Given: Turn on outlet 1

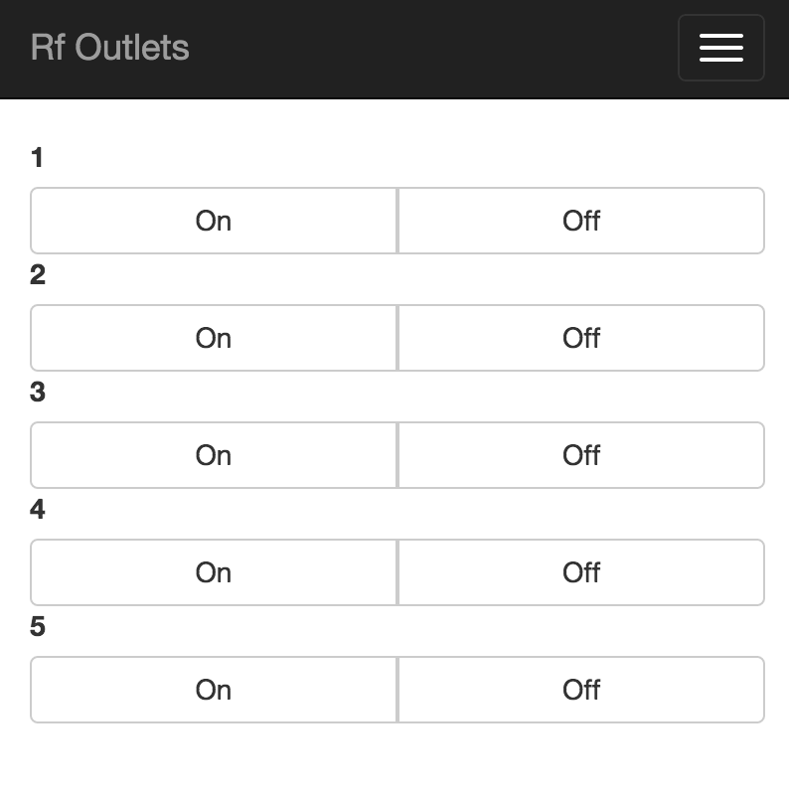Looking at the screenshot, I should coord(213,221).
